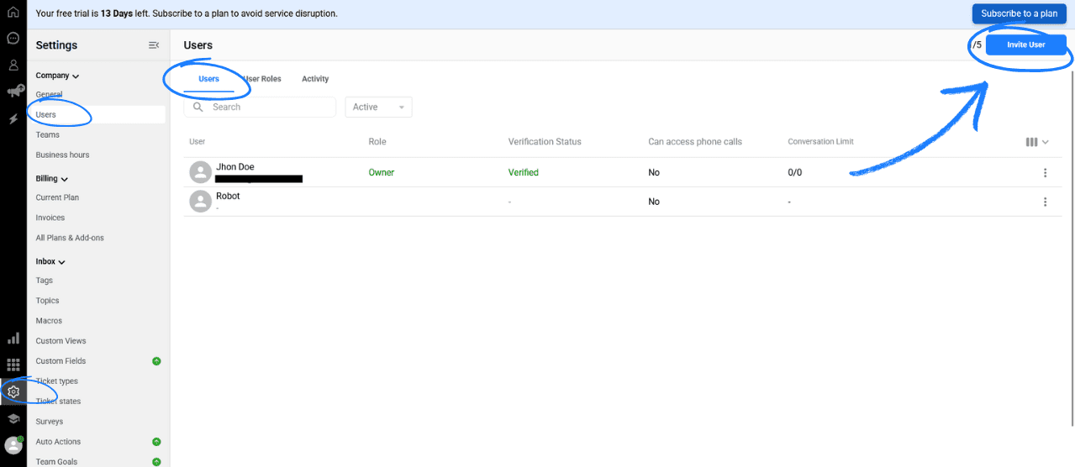Open General company settings

[x=49, y=95]
